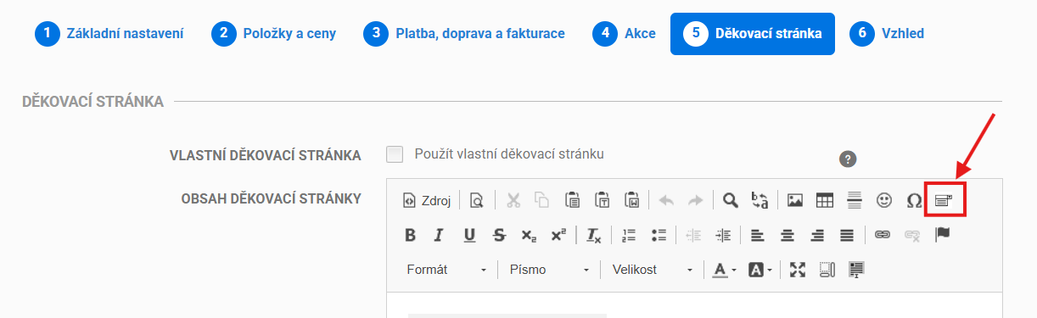Select step 5 Děkovací stránka tab

point(753,34)
